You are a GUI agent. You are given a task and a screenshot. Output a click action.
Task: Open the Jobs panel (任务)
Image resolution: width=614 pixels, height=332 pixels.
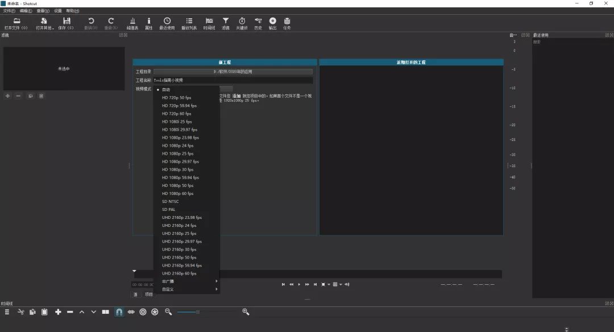tap(287, 23)
